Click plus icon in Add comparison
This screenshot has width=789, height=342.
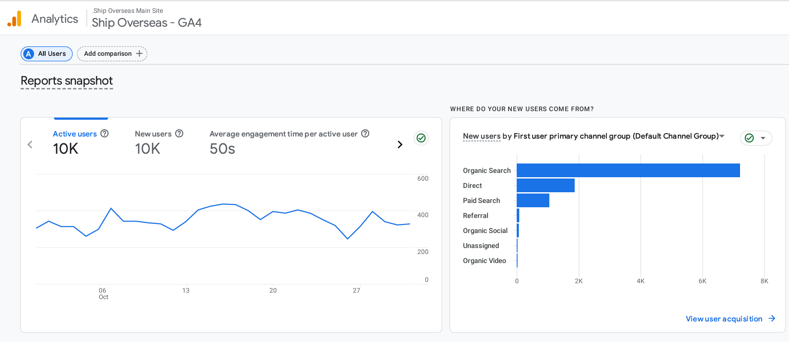139,54
